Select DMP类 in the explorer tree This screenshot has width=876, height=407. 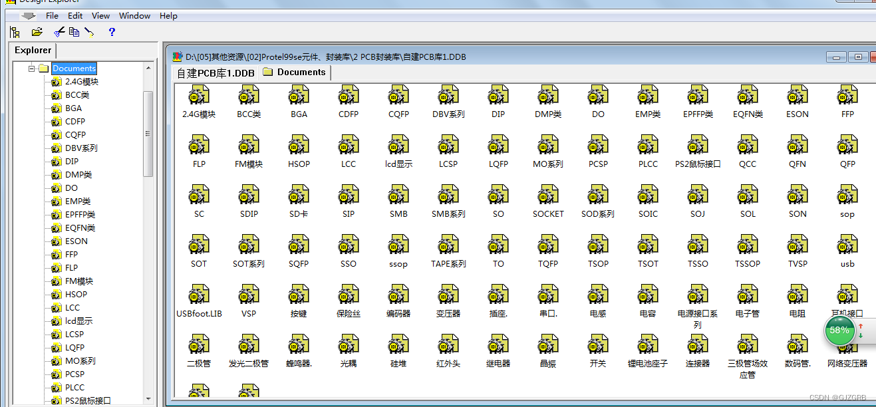click(x=78, y=174)
